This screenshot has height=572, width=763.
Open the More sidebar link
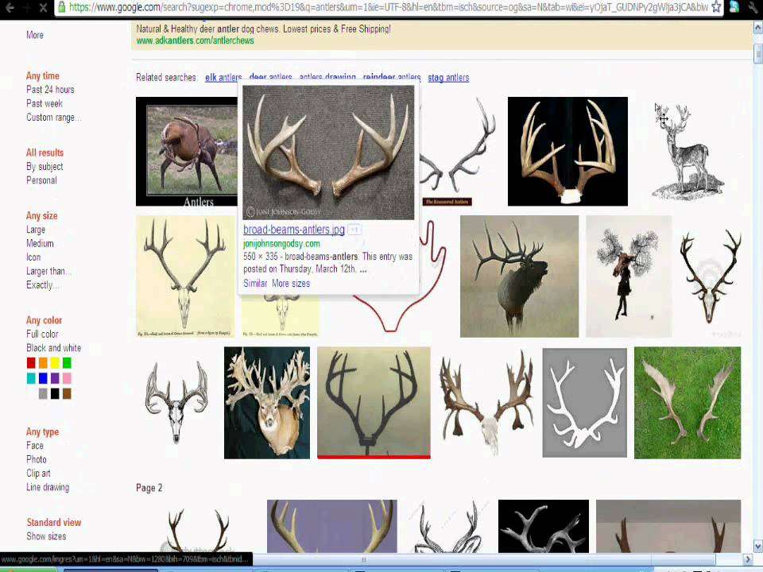[34, 35]
